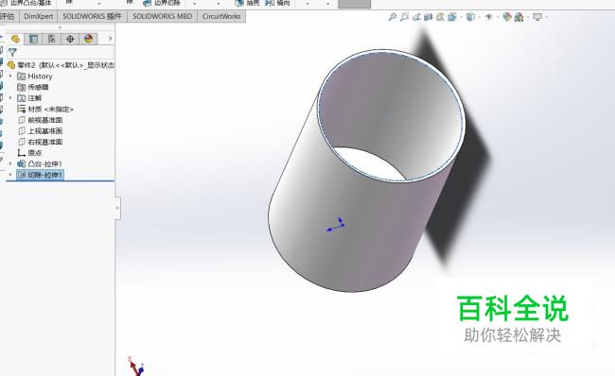Viewport: 615px width, 376px height.
Task: Open the Display Style cube dropdown
Action: [x=470, y=17]
